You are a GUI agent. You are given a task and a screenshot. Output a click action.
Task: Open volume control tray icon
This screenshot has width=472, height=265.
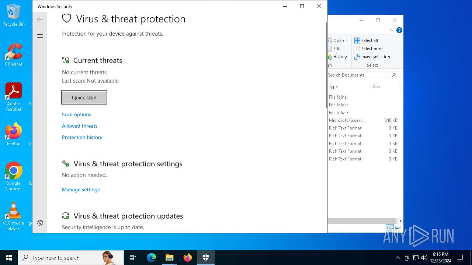(424, 258)
